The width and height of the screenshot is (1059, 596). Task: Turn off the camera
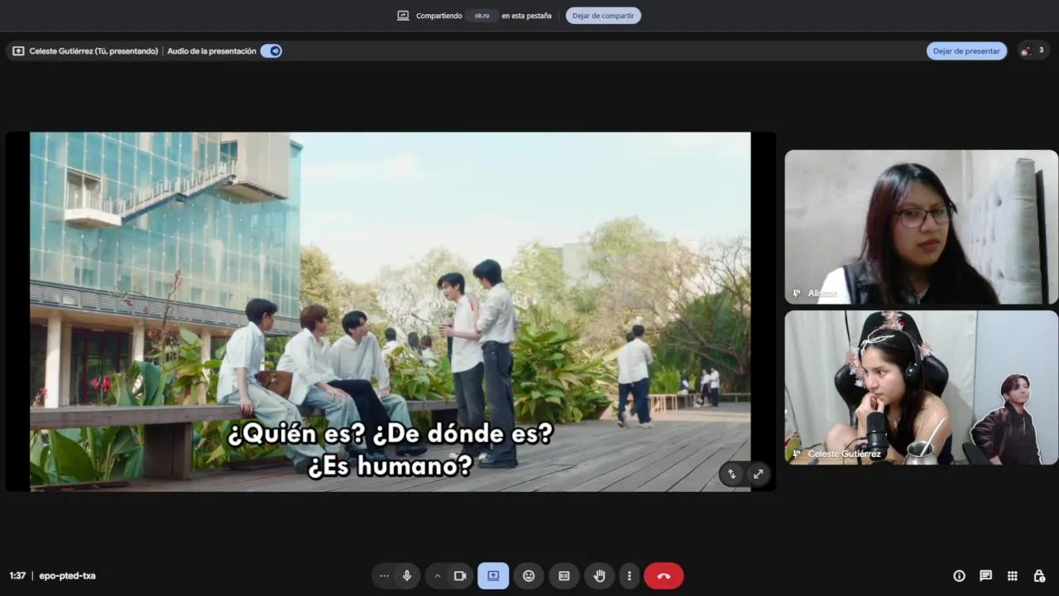coord(460,576)
